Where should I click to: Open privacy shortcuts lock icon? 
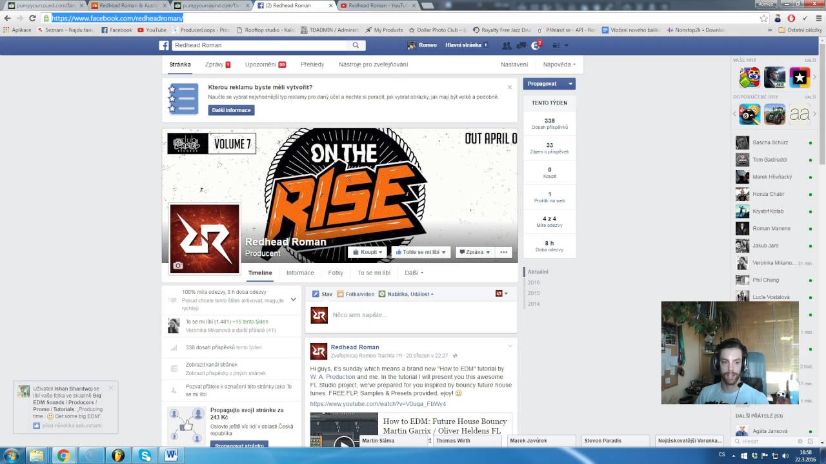click(556, 45)
